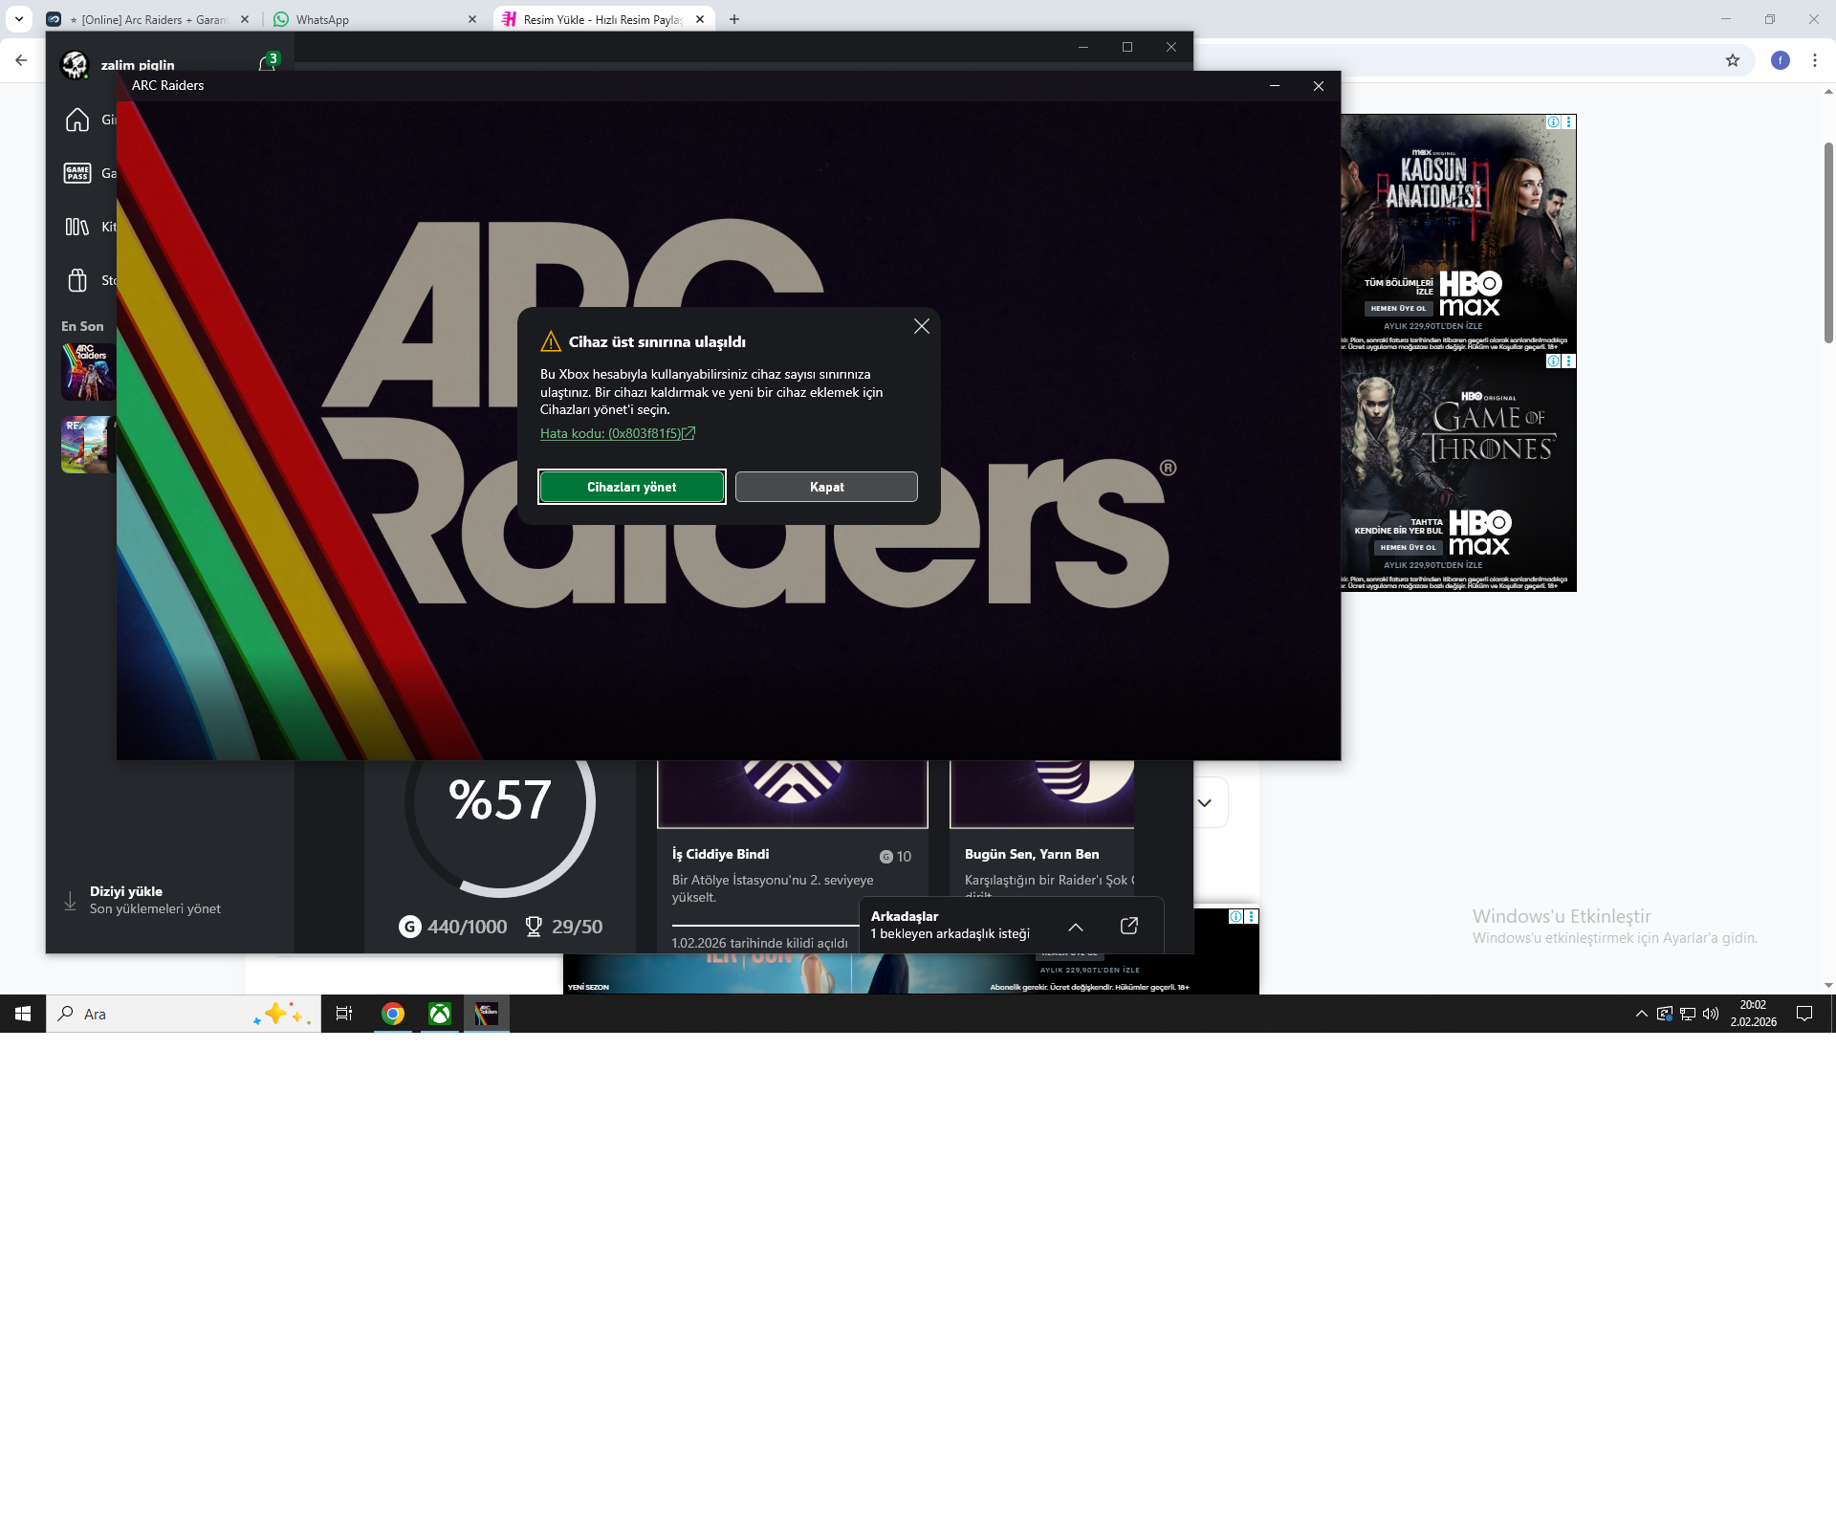Screen dimensions: 1836x1530
Task: Open the Kaosun Anatomisi HBO Max ad
Action: pos(1458,233)
